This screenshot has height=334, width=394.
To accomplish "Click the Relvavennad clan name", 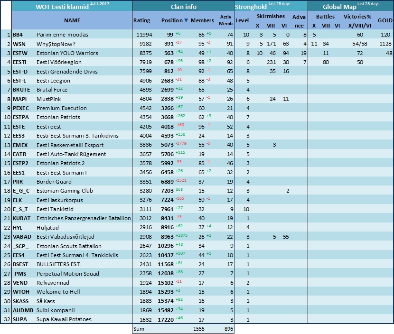I will point(53,283).
